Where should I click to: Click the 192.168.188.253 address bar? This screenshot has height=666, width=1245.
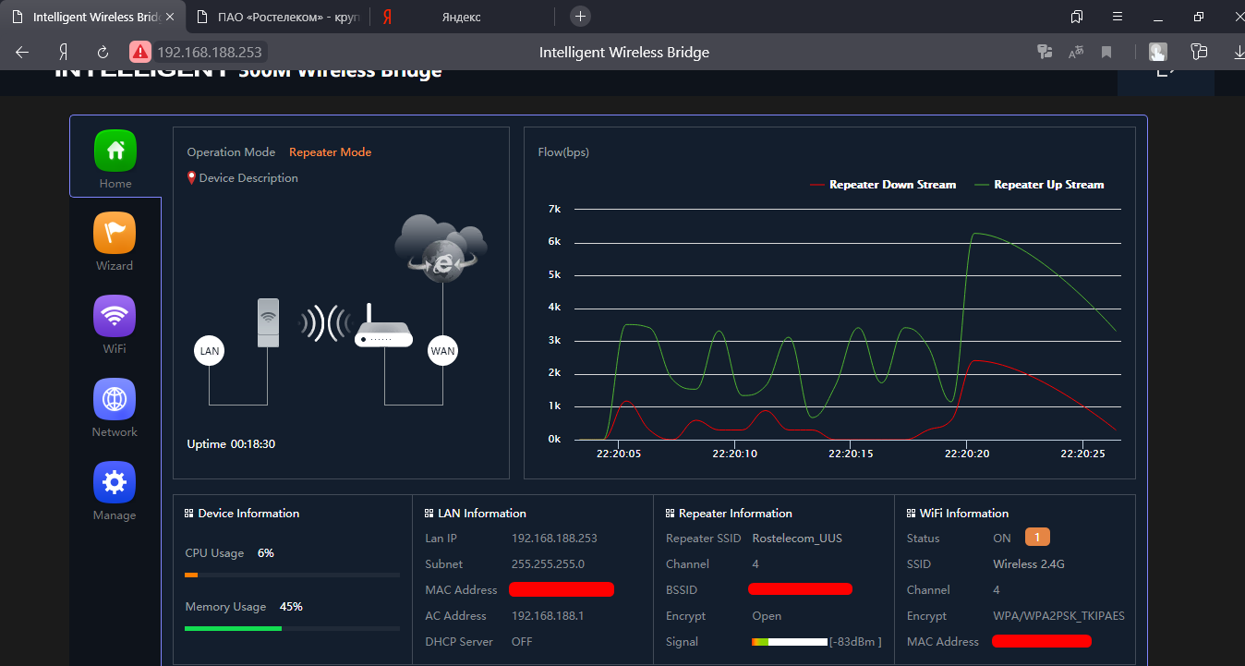(x=210, y=53)
